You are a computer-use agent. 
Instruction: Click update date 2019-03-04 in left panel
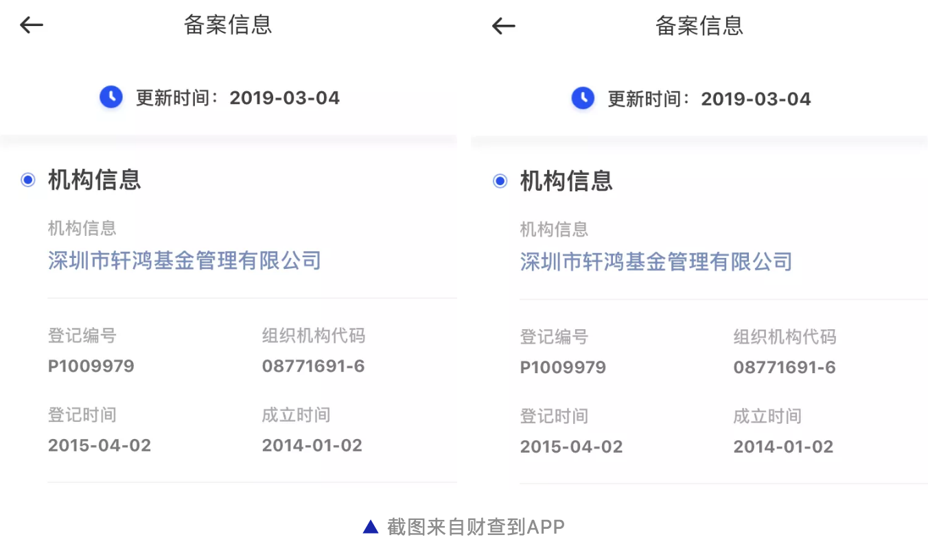(285, 97)
